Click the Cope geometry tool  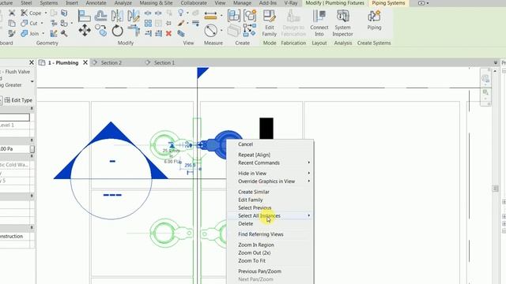tap(32, 13)
